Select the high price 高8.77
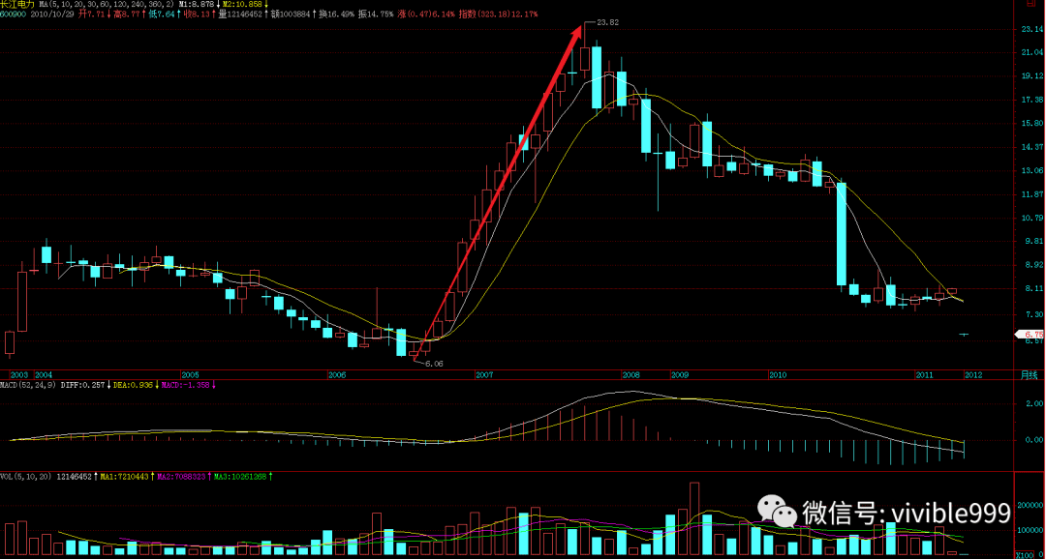The image size is (1046, 559). tap(127, 14)
